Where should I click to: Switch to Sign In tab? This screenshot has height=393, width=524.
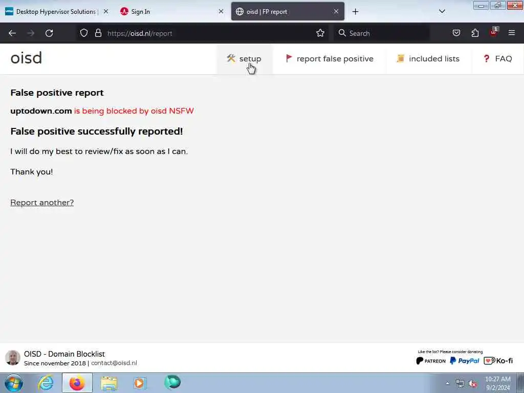pyautogui.click(x=170, y=12)
